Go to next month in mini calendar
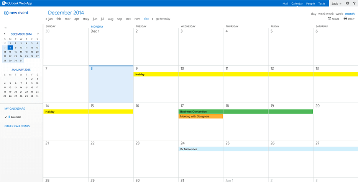Screen dimensions: 358x182 click(x=38, y=34)
